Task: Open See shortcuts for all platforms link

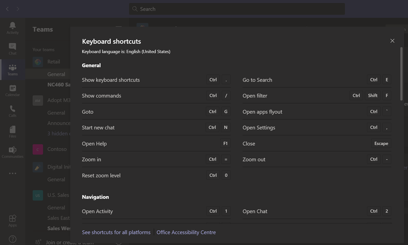Action: [x=116, y=232]
